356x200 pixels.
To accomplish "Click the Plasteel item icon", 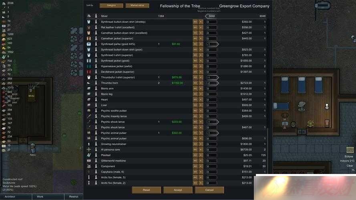I will click(89, 155).
